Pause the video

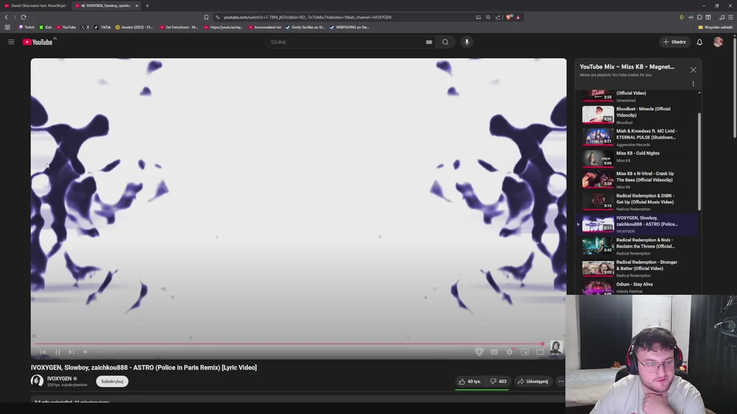pos(58,352)
